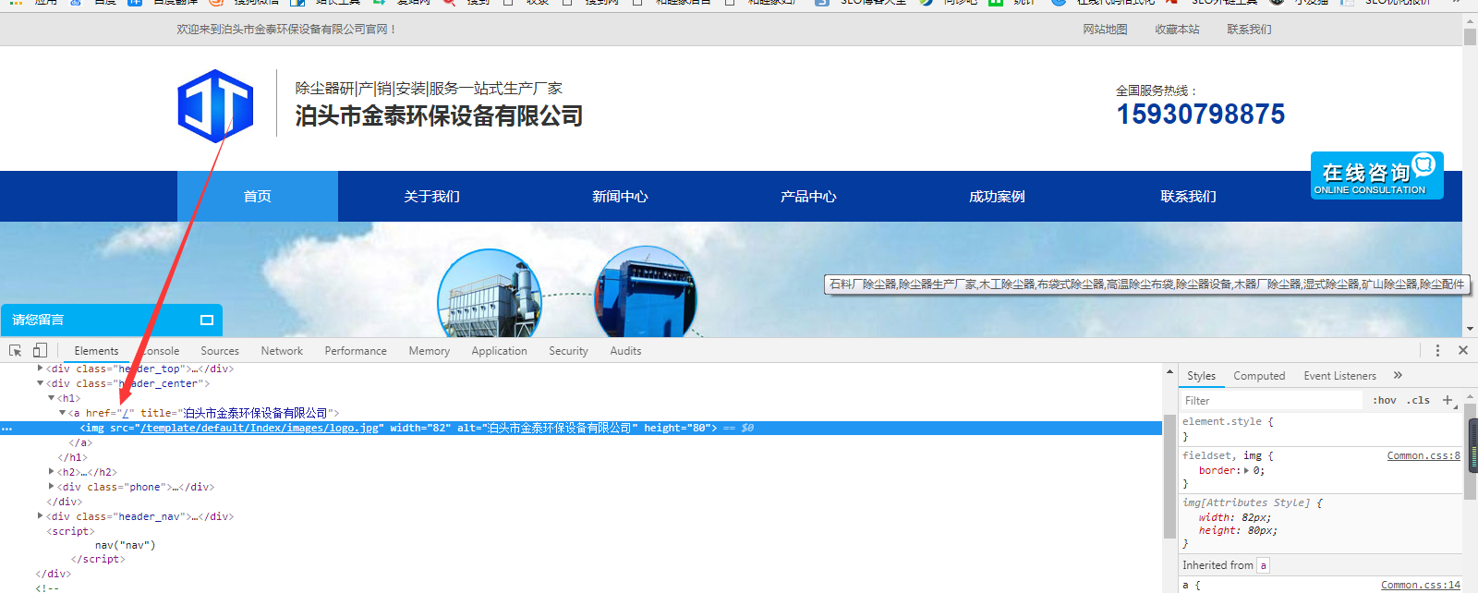Click the selected row's ellipsis icon
Viewport: 1478px width, 593px height.
(7, 429)
